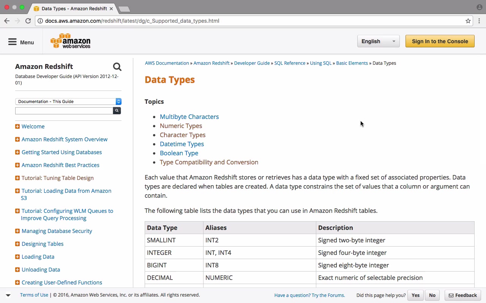
Task: Open the Multibyte Characters topic link
Action: pyautogui.click(x=189, y=117)
